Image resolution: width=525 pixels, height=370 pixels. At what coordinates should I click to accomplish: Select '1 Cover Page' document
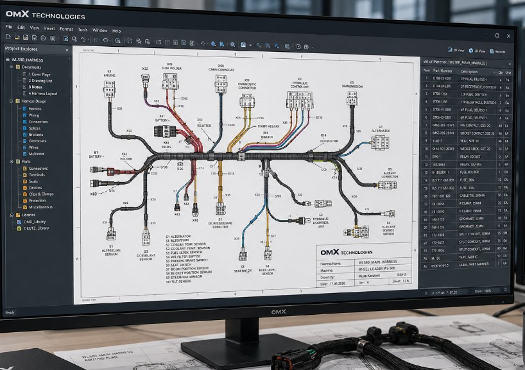pos(39,74)
